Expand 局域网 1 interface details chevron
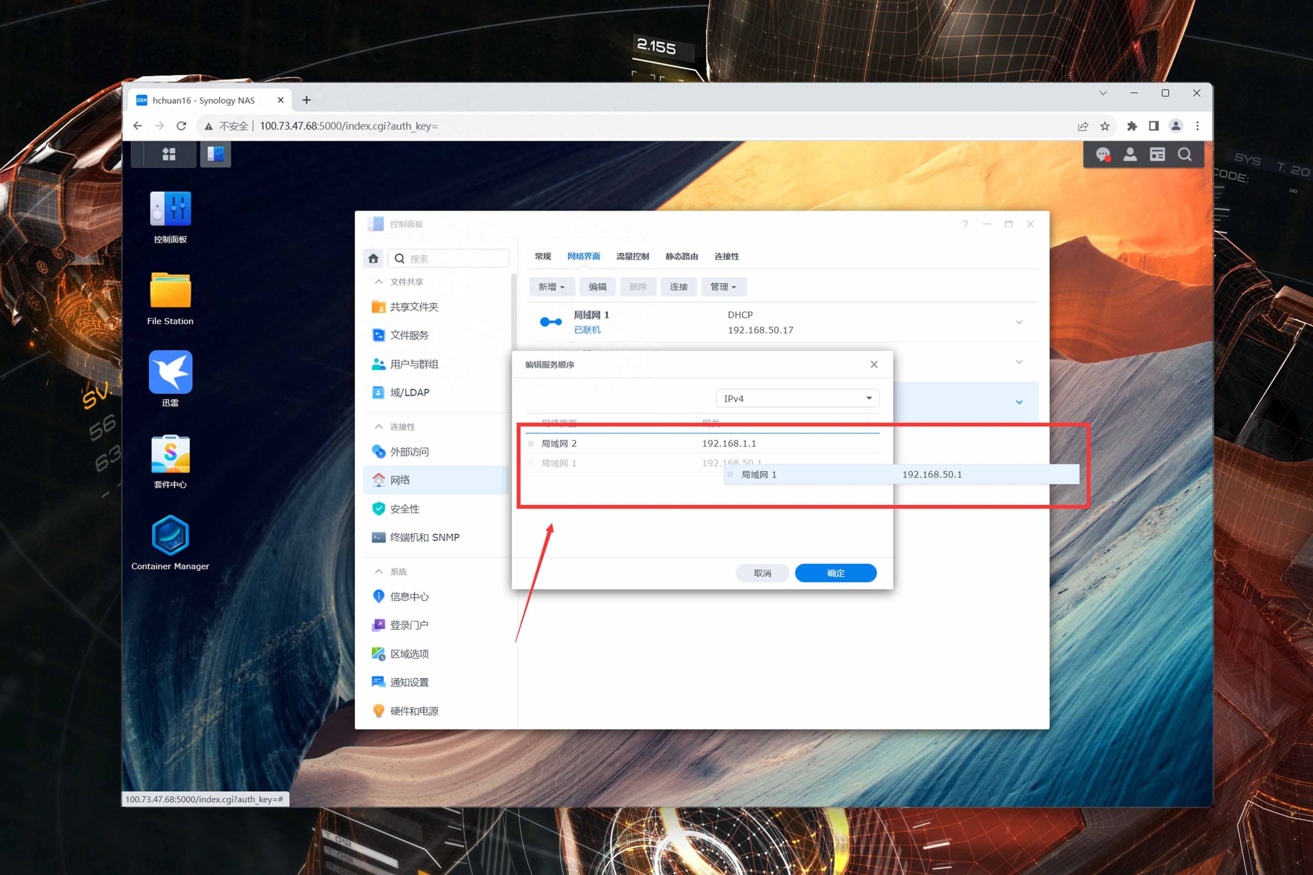 pos(1019,323)
